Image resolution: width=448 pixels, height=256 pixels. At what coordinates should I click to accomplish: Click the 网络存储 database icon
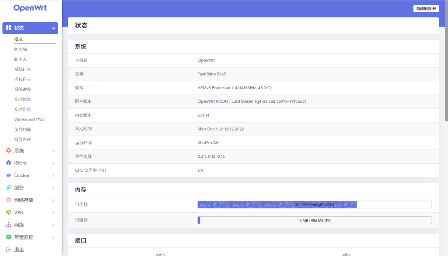9,200
